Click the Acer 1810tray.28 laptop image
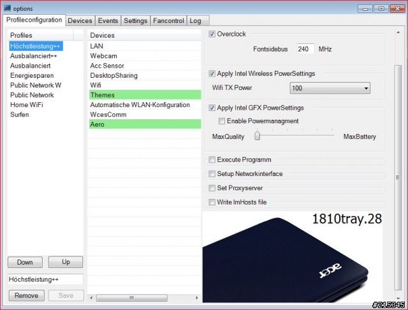Screen dimensions: 408x310 (x=293, y=256)
